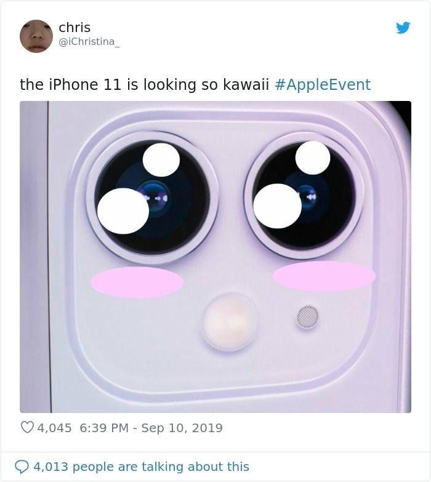Click large white highlight on left lens

pyautogui.click(x=123, y=211)
